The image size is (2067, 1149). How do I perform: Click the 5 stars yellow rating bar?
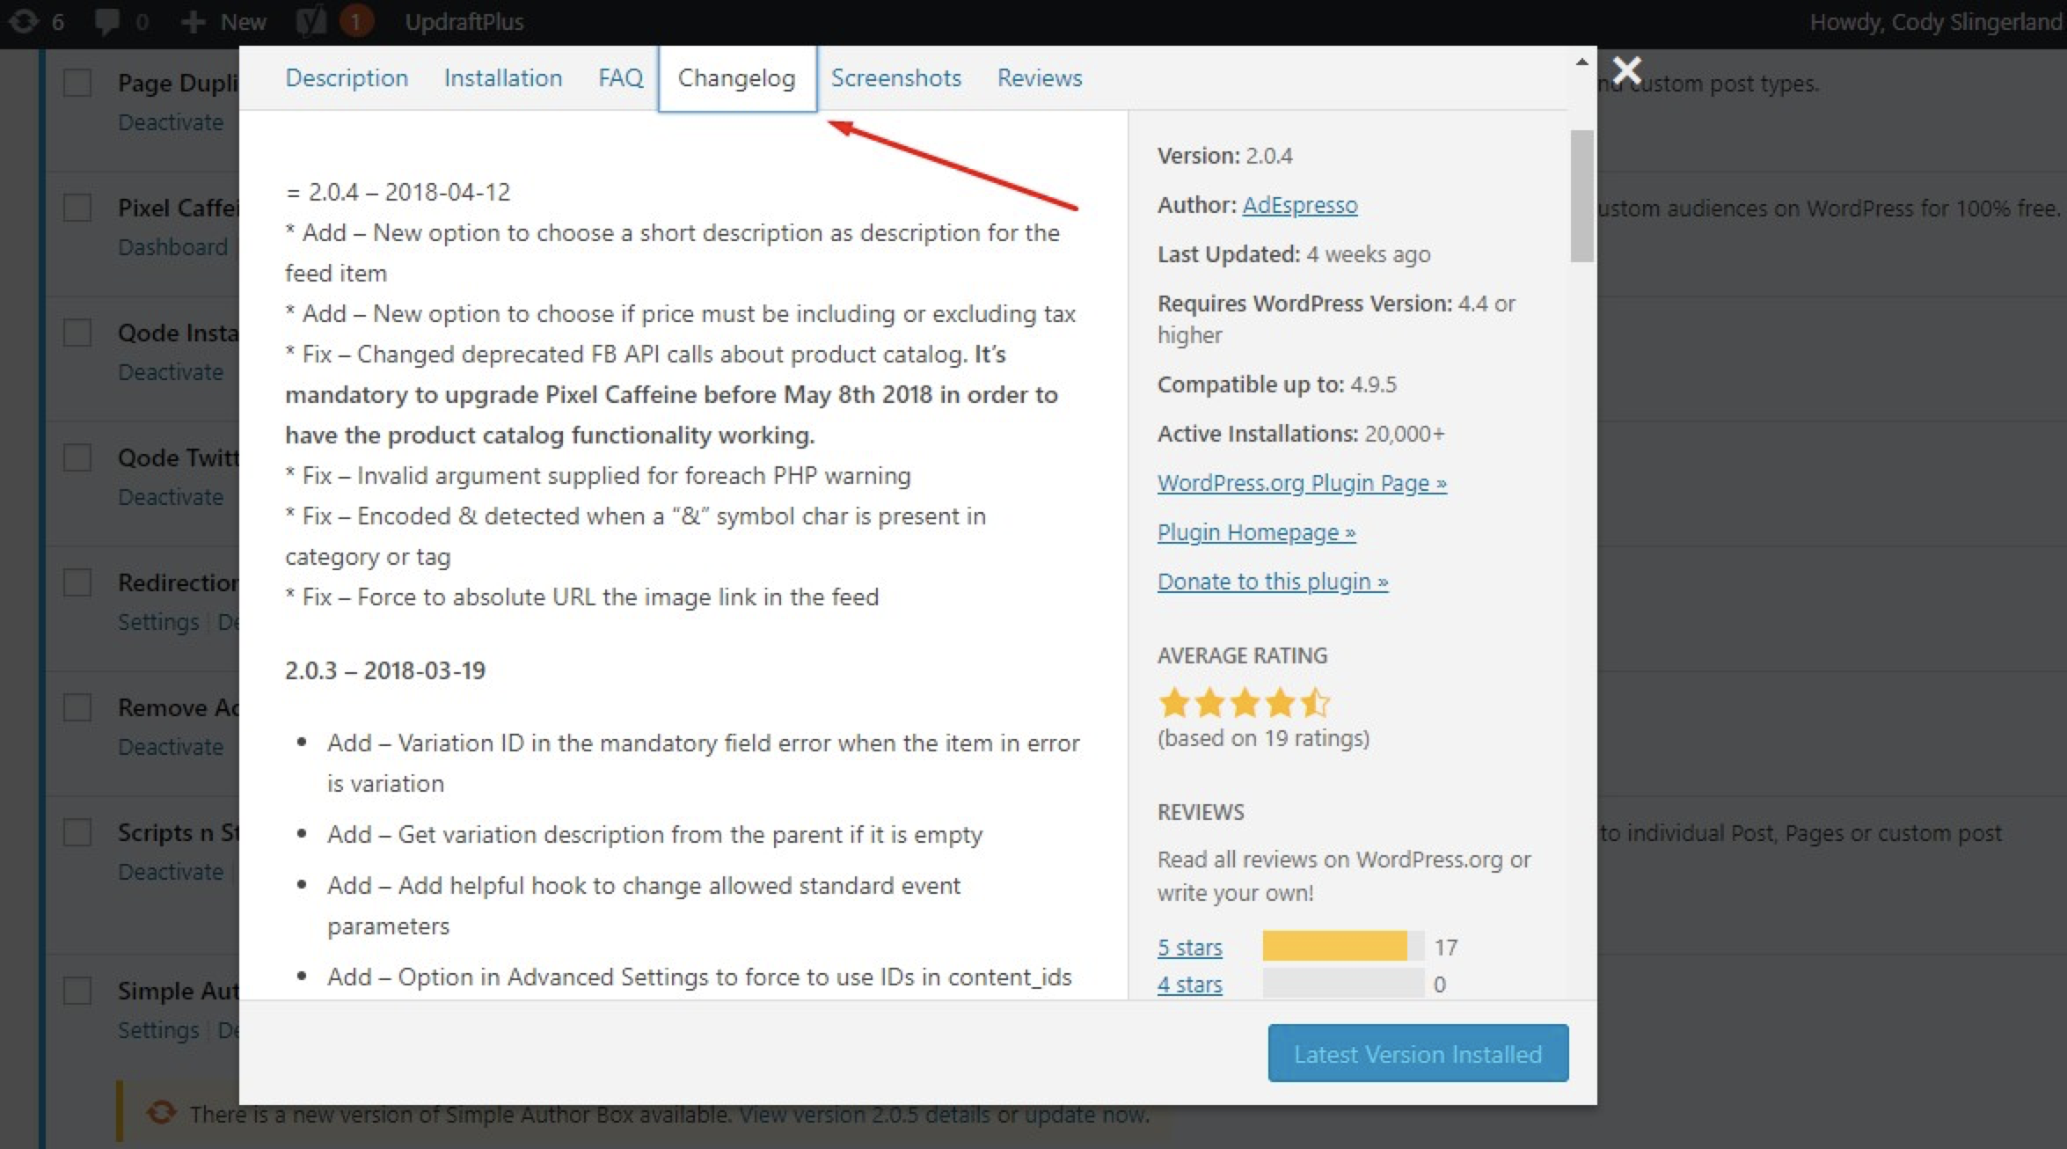[x=1334, y=947]
